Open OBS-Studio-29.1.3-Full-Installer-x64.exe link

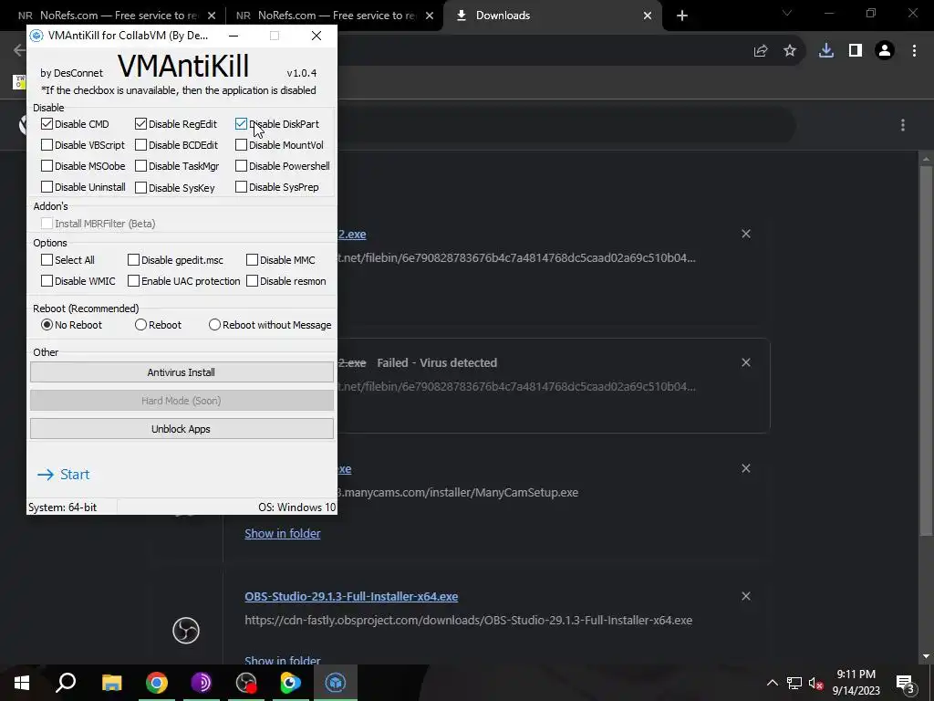(x=351, y=596)
